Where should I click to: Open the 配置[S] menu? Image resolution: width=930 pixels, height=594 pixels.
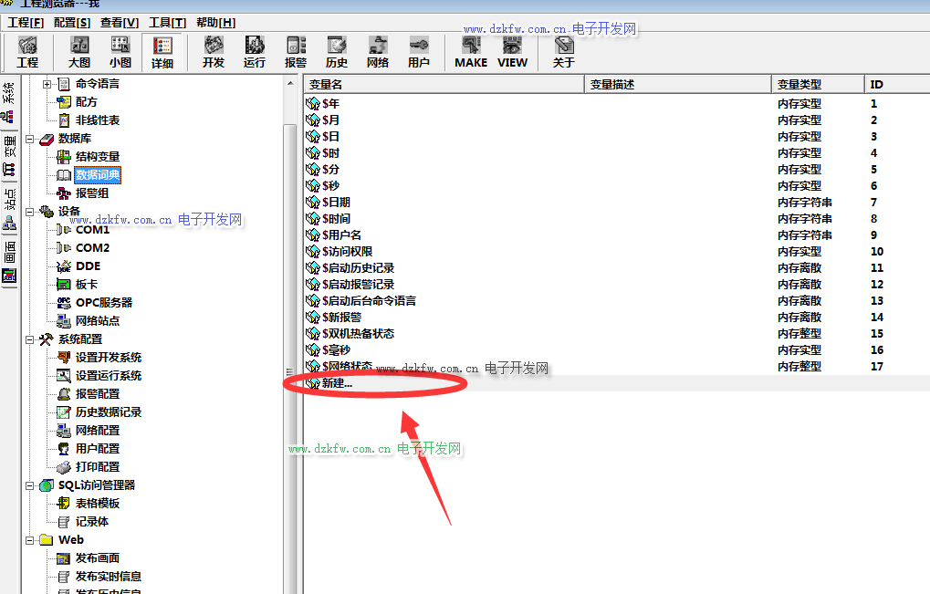[x=72, y=22]
